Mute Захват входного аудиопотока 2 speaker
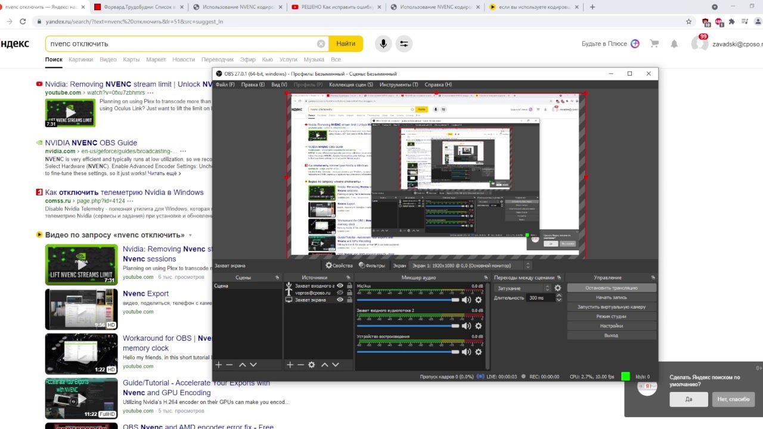The image size is (763, 429). (x=466, y=326)
